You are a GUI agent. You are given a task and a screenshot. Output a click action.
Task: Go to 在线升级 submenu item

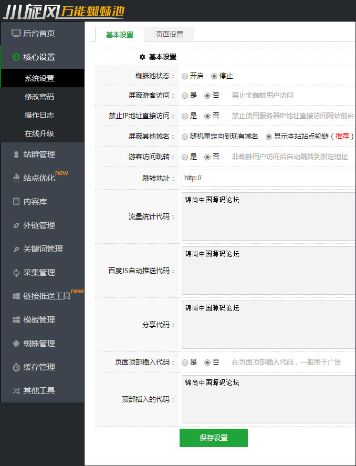click(43, 133)
